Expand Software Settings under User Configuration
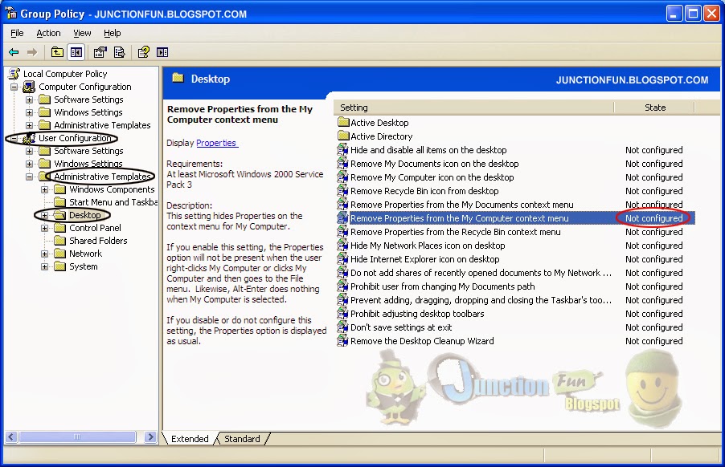 pyautogui.click(x=30, y=151)
